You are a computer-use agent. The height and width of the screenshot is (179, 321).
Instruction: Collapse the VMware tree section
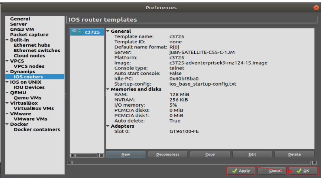point(7,114)
